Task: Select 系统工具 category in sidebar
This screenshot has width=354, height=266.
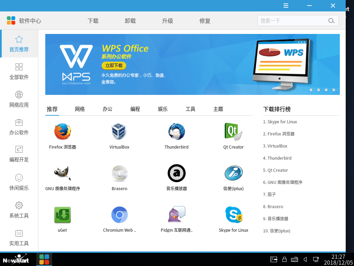Action: (19, 210)
